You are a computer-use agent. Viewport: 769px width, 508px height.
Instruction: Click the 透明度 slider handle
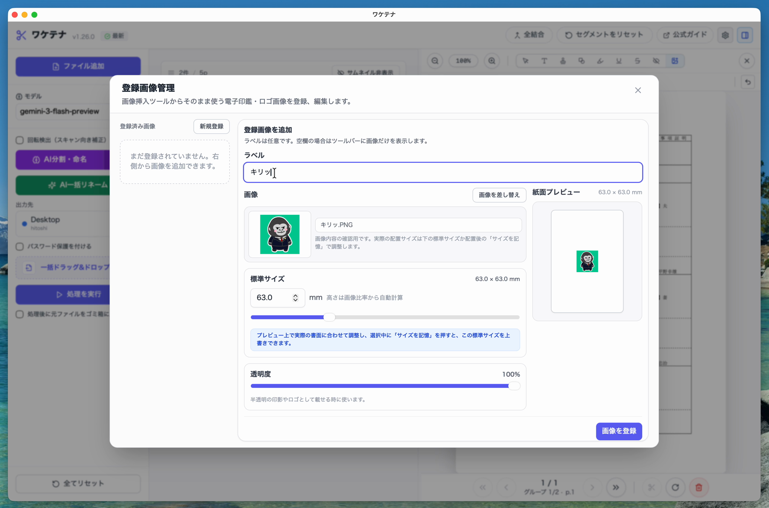click(514, 386)
